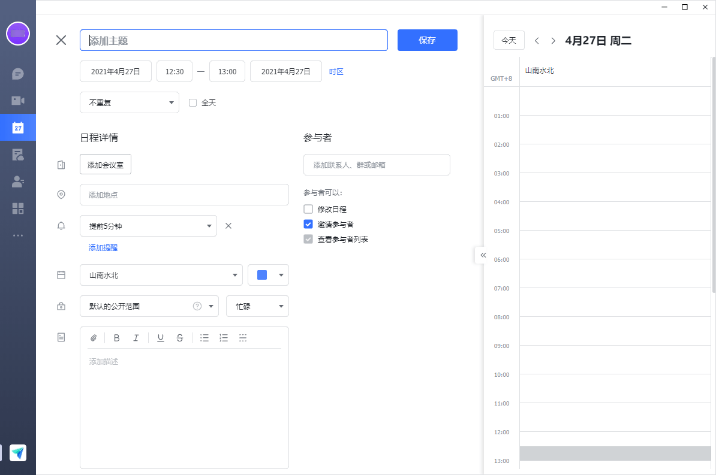This screenshot has width=716, height=475.
Task: Switch to Calendar tab in sidebar
Action: (x=18, y=127)
